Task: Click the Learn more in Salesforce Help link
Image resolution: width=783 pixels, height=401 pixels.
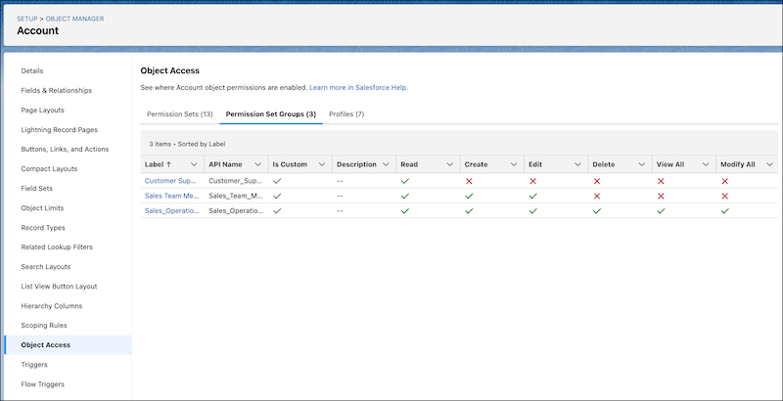Action: click(x=358, y=87)
